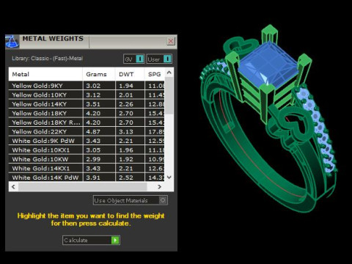This screenshot has width=352, height=264.
Task: Select the Yellow Gold:14KY row
Action: [x=87, y=104]
